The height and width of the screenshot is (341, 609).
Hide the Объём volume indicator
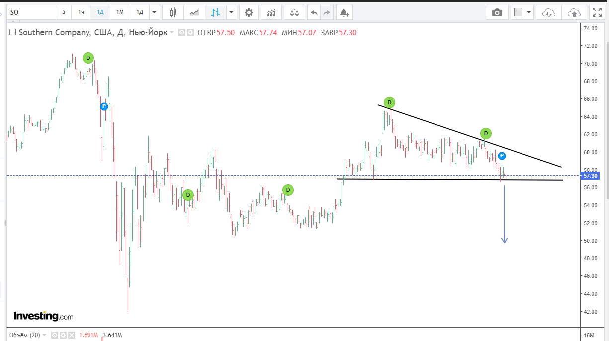55,335
